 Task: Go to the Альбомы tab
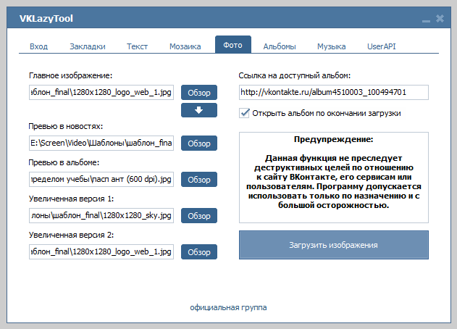click(x=280, y=46)
